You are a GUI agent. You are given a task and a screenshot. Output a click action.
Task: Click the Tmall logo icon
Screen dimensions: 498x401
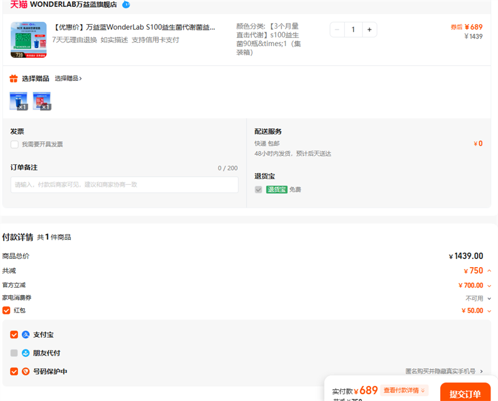tap(19, 4)
